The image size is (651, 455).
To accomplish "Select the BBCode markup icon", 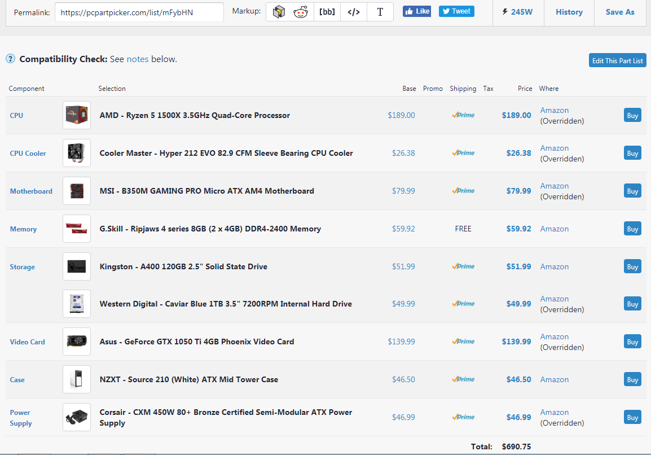I will [x=327, y=11].
